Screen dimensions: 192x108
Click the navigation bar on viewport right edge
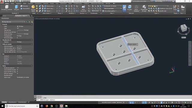(190, 53)
